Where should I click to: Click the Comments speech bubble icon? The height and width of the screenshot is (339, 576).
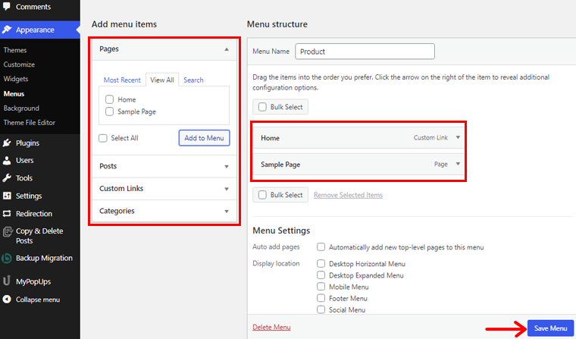tap(7, 7)
